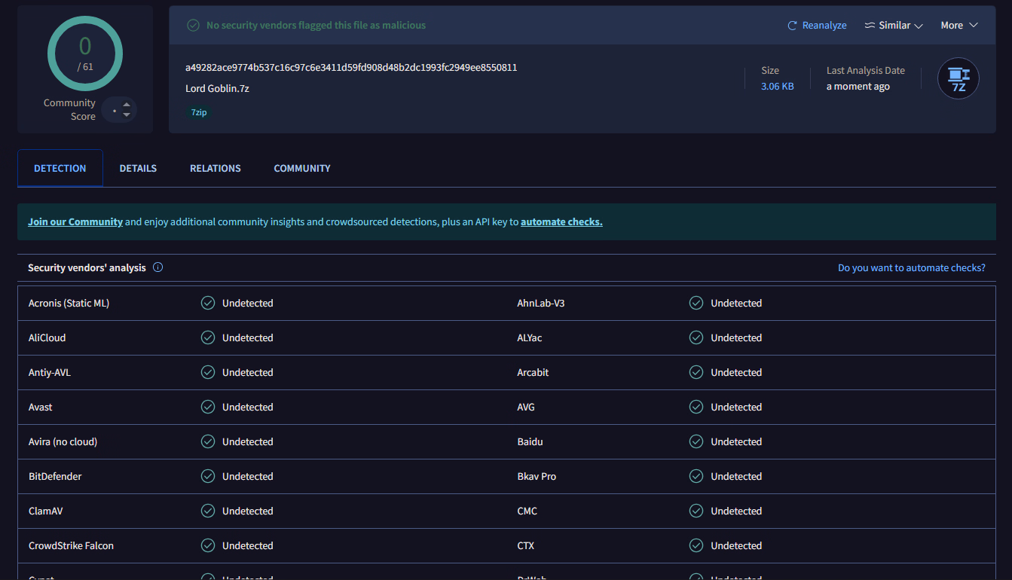Viewport: 1012px width, 580px height.
Task: Follow the 'Do you want to automate checks?' link
Action: (x=911, y=268)
